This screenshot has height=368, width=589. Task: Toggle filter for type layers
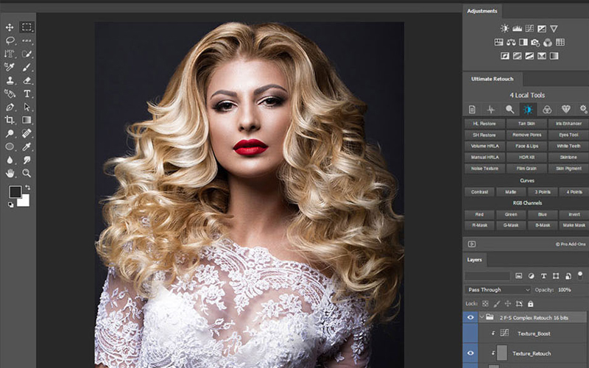(x=543, y=276)
